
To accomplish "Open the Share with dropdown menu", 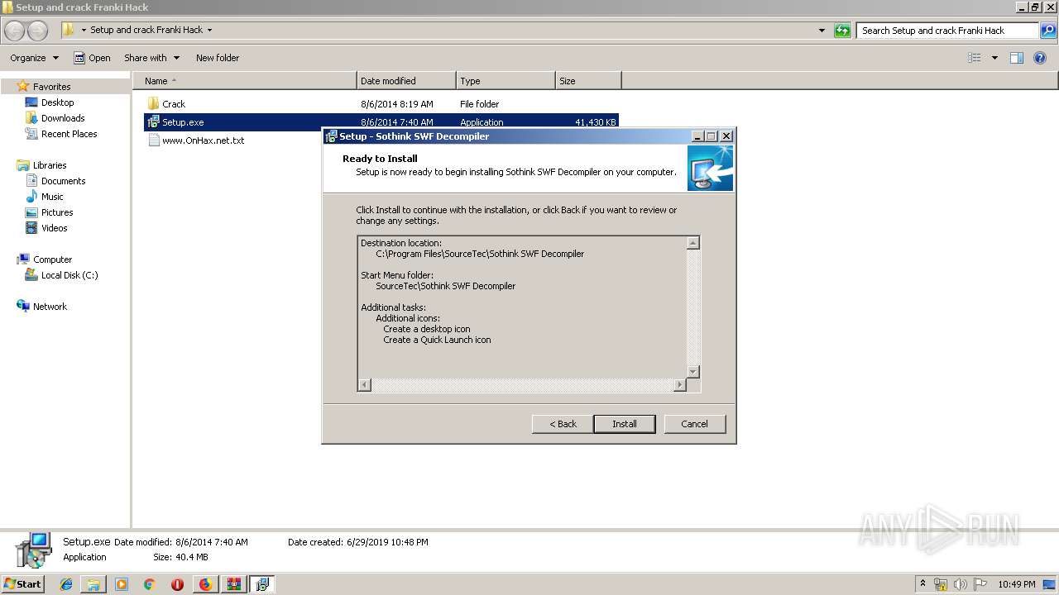I will (x=151, y=58).
